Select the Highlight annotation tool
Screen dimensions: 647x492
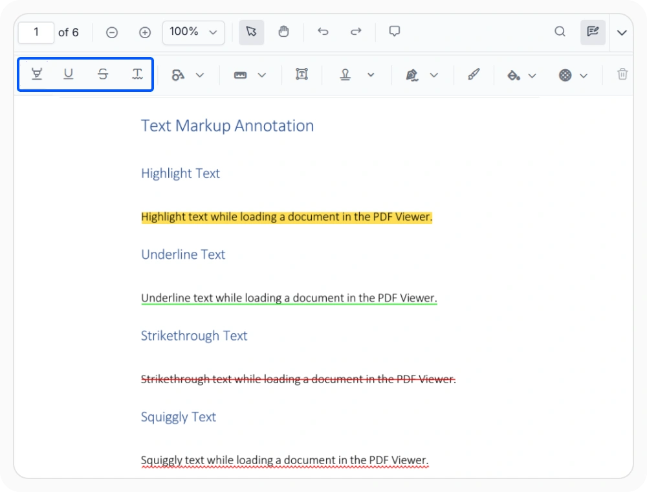click(x=37, y=74)
